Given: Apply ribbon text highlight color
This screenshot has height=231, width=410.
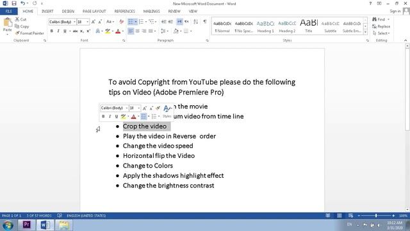Looking at the screenshot, I should tap(108, 31).
